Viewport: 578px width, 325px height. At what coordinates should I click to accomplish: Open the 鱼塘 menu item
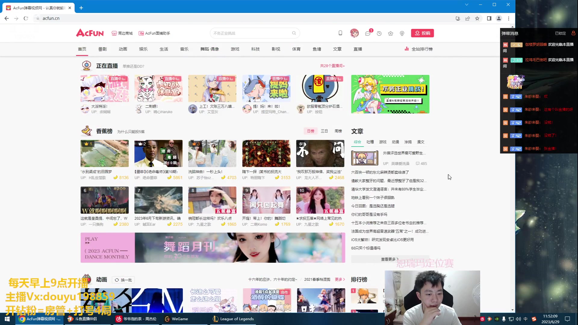tap(317, 49)
